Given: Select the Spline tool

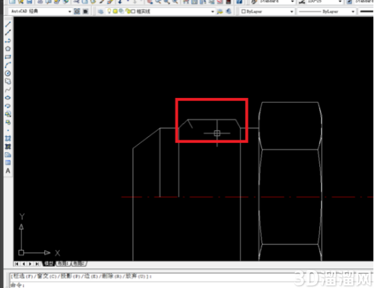Looking at the screenshot, I should (8, 90).
